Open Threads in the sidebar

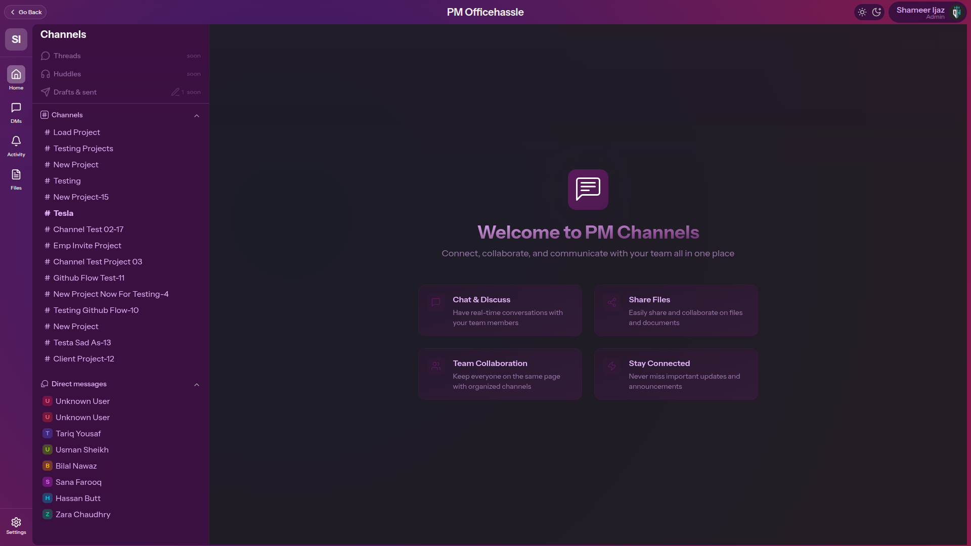pyautogui.click(x=120, y=56)
